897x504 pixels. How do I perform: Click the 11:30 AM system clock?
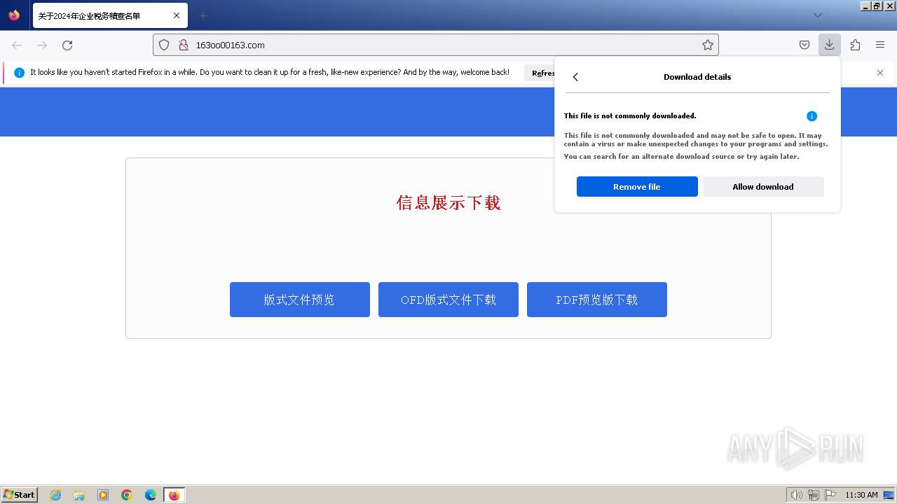point(861,495)
